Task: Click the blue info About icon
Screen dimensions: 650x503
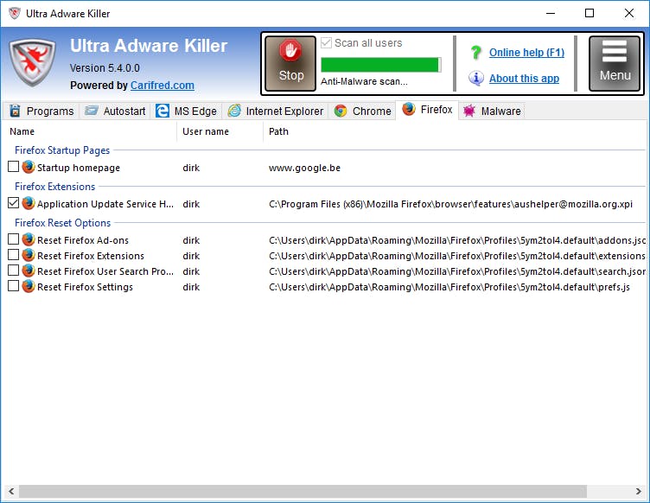Action: pyautogui.click(x=476, y=78)
